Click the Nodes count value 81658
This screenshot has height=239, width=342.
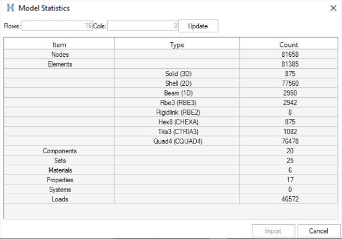(x=288, y=55)
